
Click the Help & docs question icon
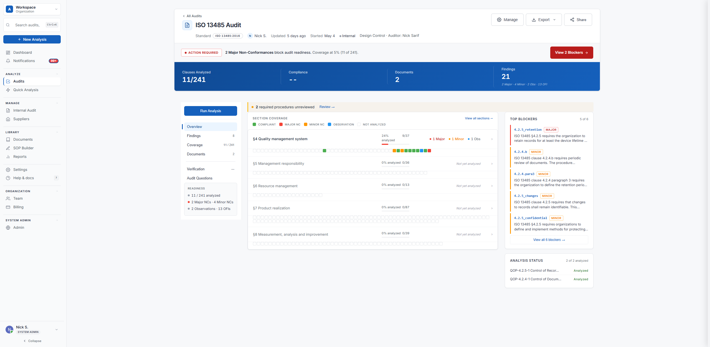8,178
